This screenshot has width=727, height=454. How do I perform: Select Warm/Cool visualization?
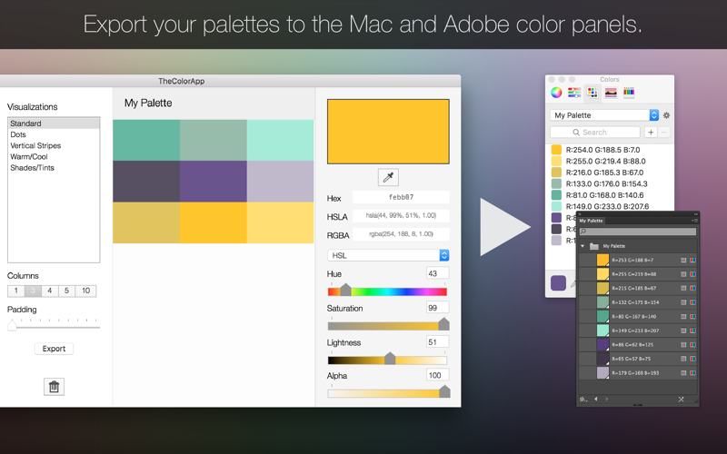(54, 156)
